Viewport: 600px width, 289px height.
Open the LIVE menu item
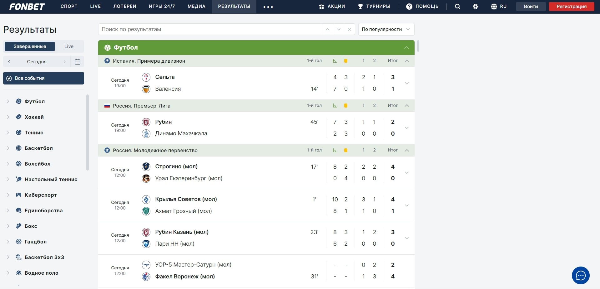pyautogui.click(x=95, y=7)
